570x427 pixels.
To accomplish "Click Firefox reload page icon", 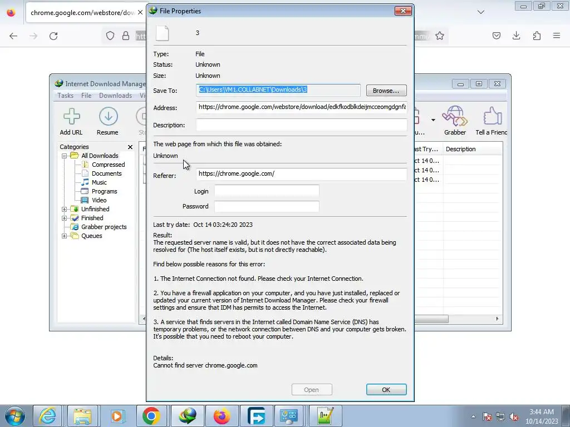I will (53, 36).
